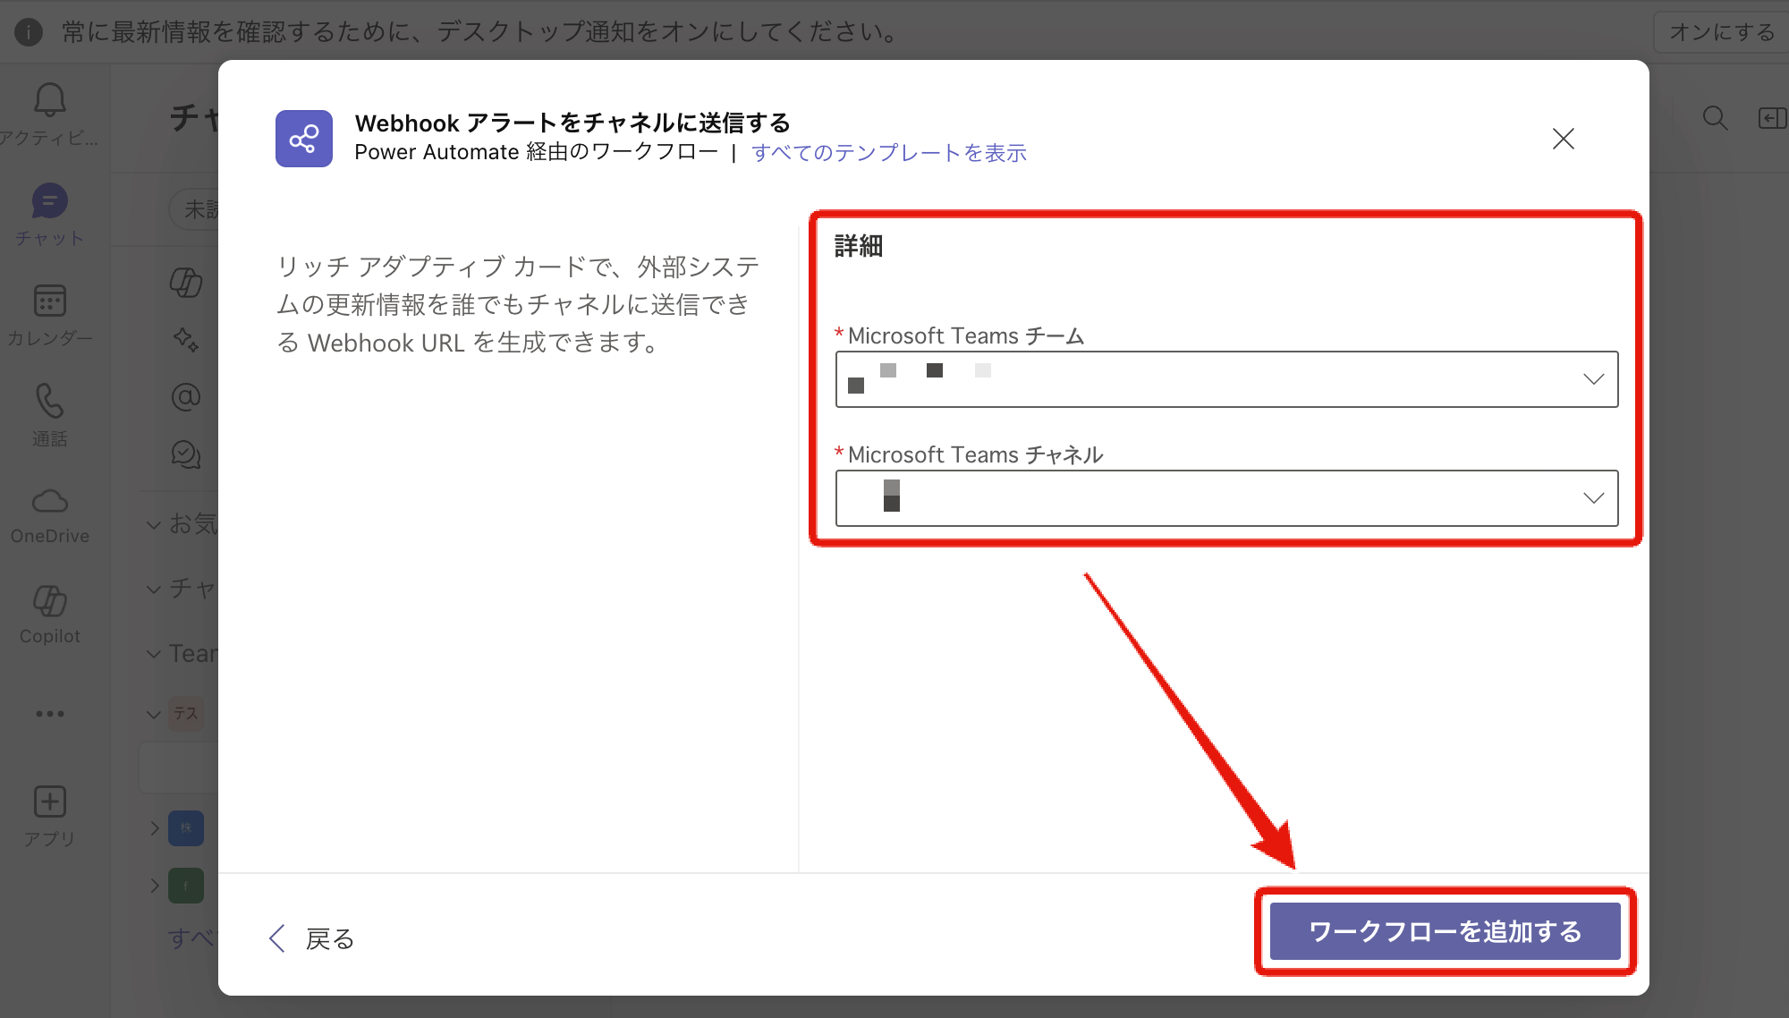Open the Calendar app icon
1789x1018 pixels.
(x=49, y=301)
